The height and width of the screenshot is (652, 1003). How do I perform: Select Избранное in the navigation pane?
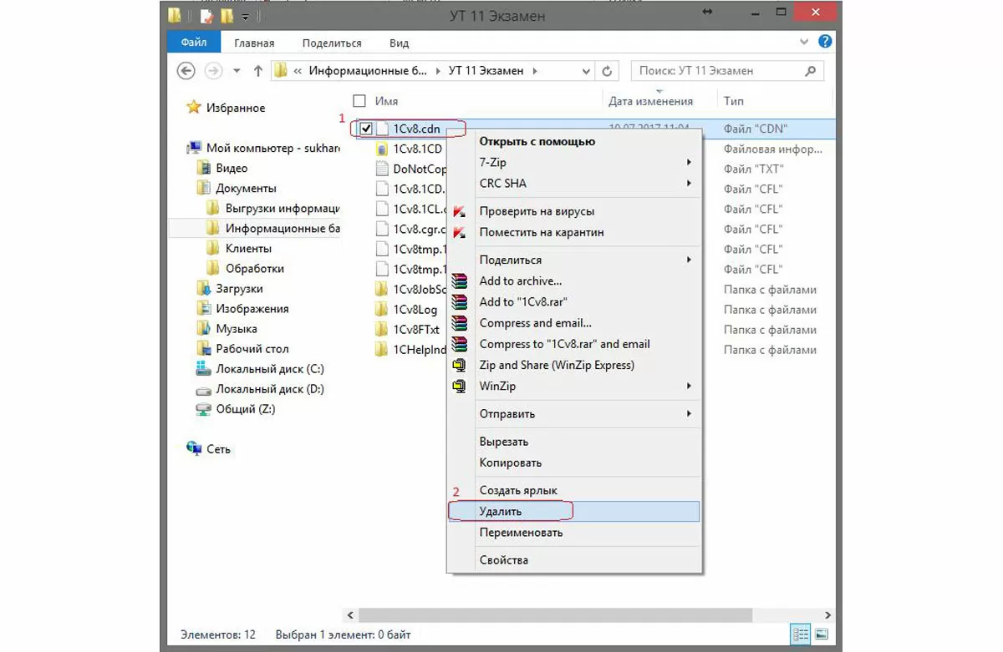(x=237, y=108)
